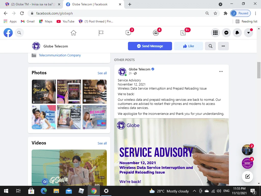261x196 pixels.
Task: Reload the page
Action: [x=22, y=13]
